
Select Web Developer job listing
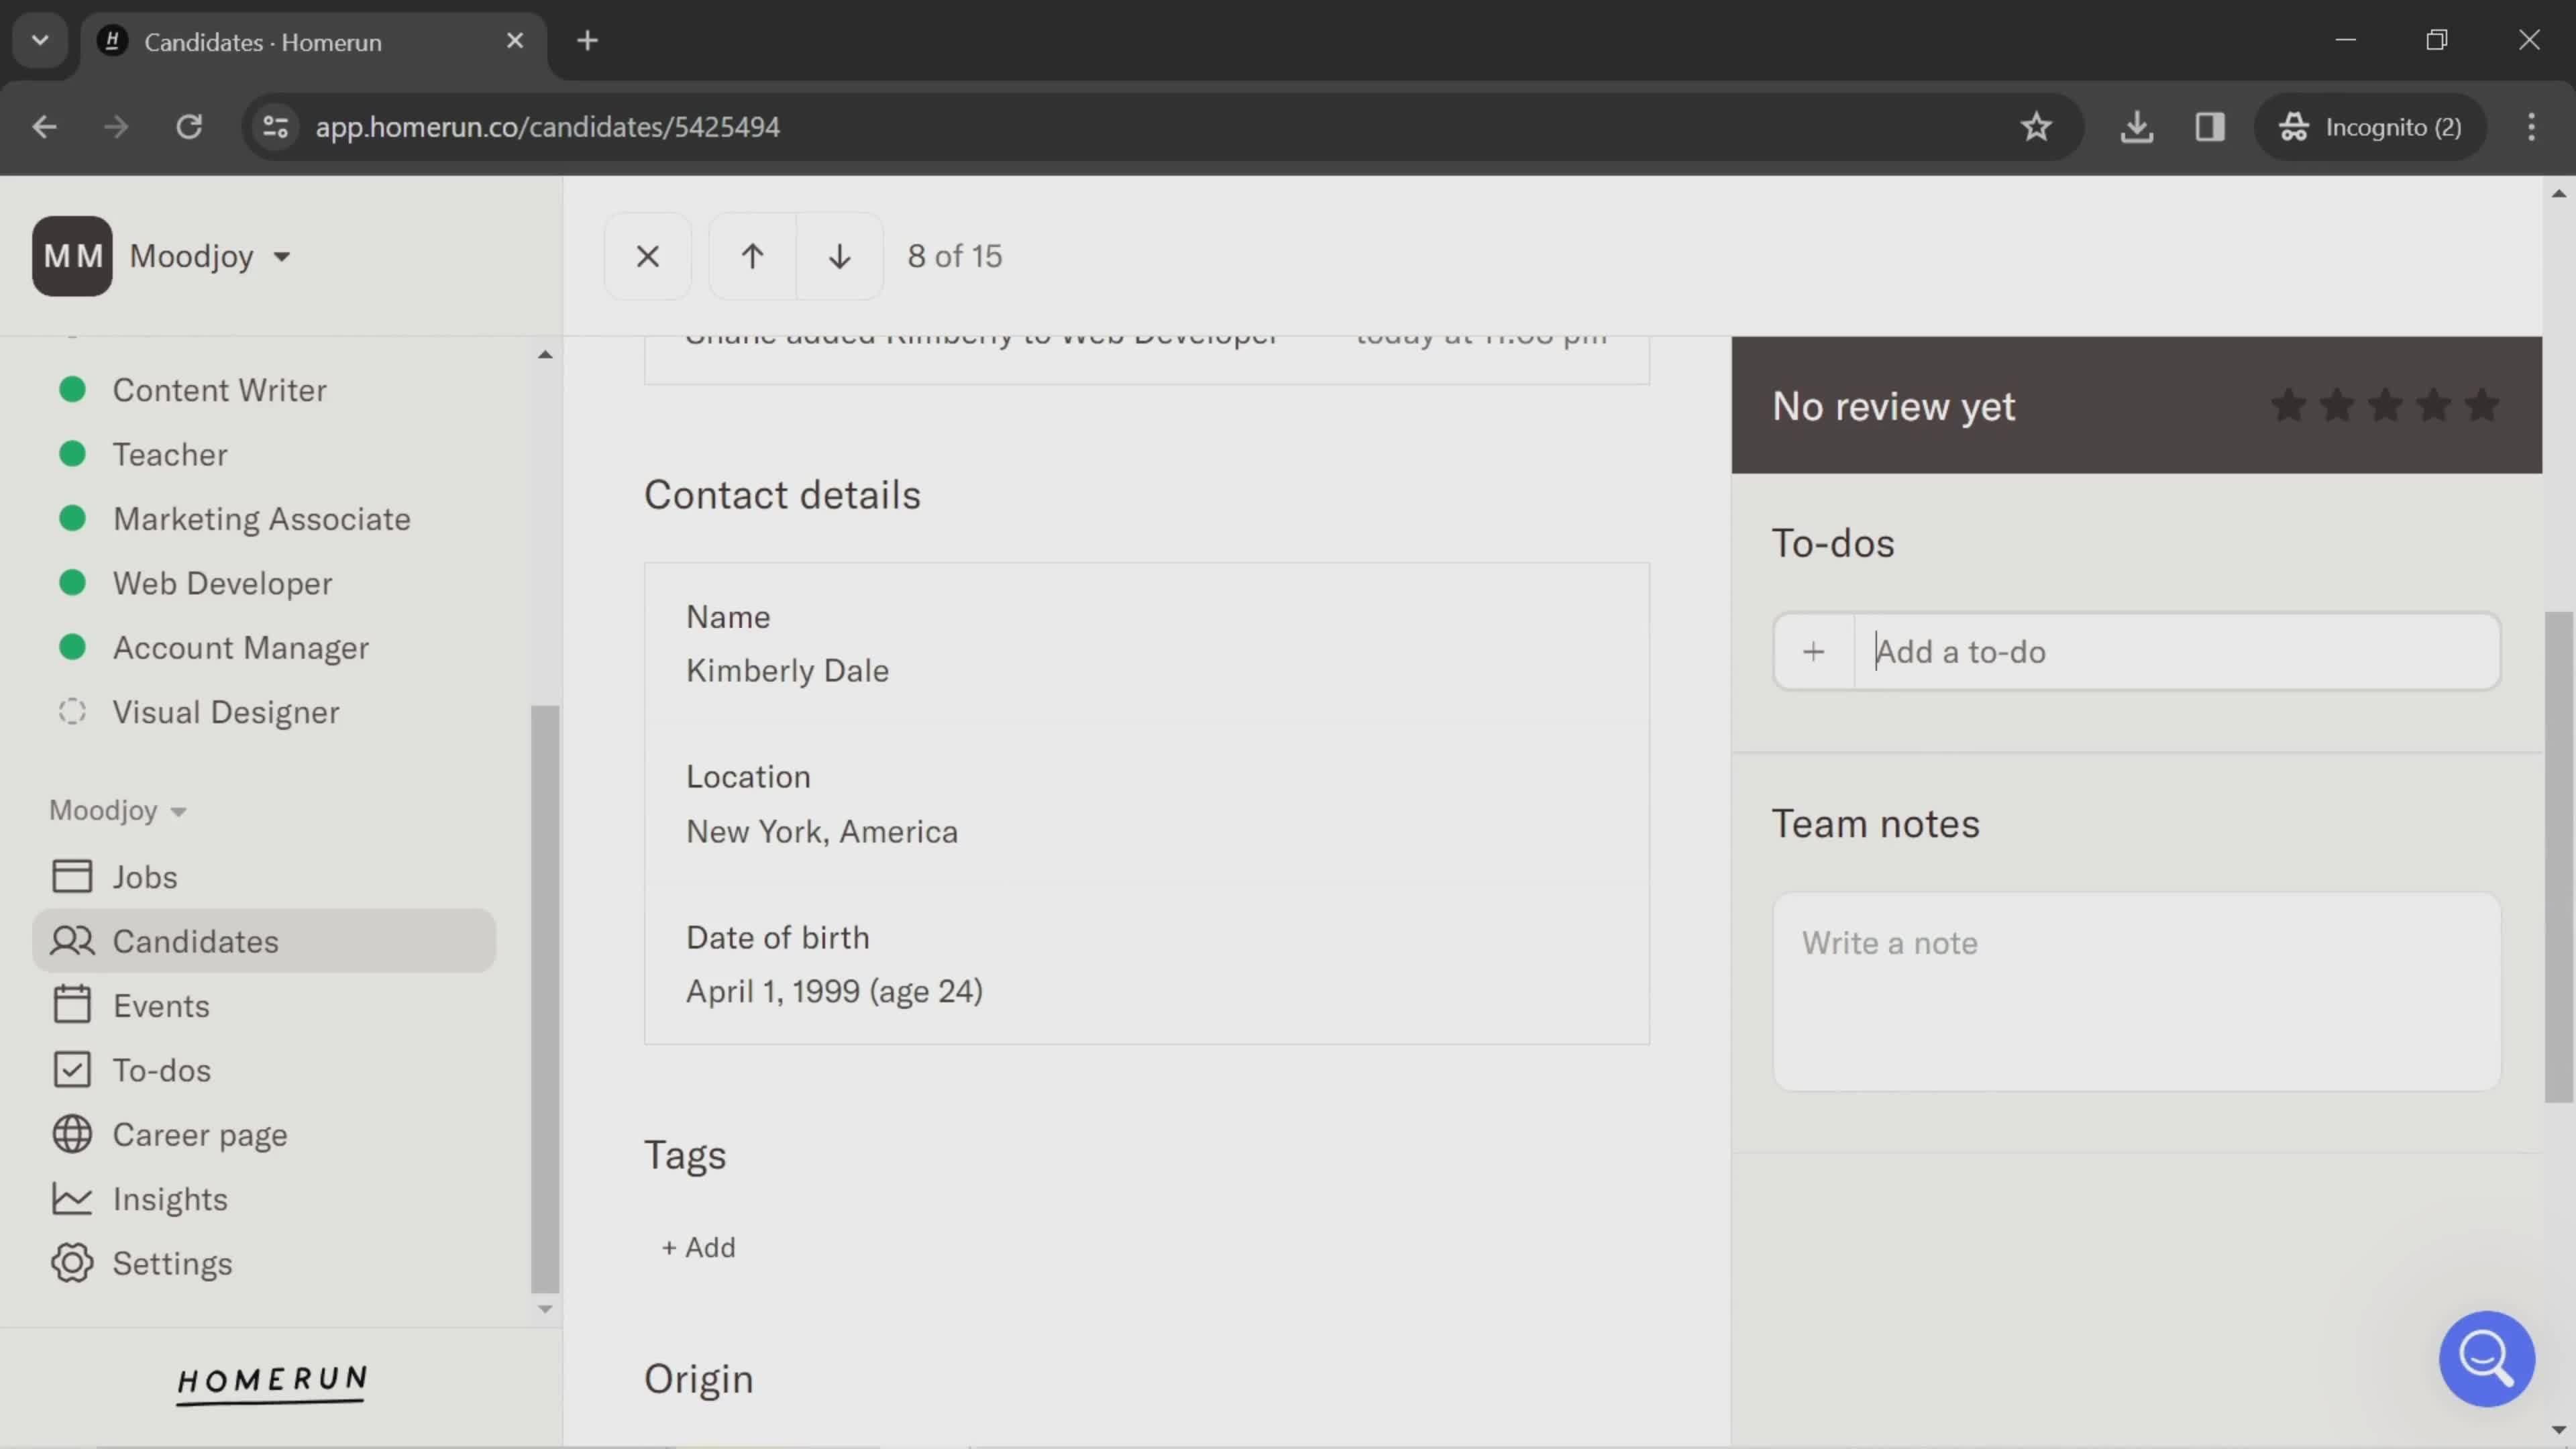pos(223,584)
